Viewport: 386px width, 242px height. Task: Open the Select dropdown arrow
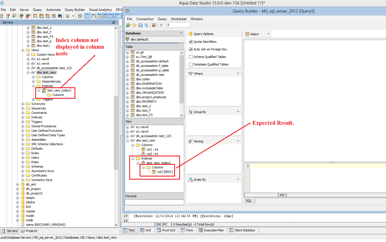click(268, 34)
